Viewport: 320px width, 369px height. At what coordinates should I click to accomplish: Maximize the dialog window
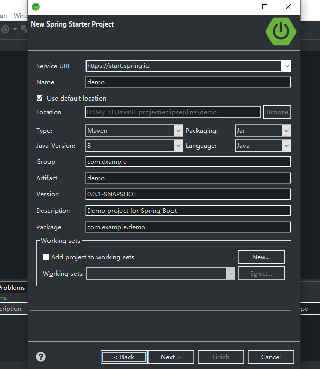click(x=265, y=7)
